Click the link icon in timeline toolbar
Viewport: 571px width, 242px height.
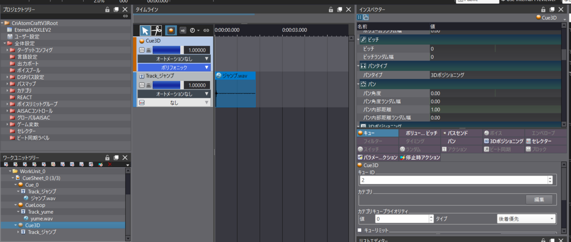click(x=206, y=30)
